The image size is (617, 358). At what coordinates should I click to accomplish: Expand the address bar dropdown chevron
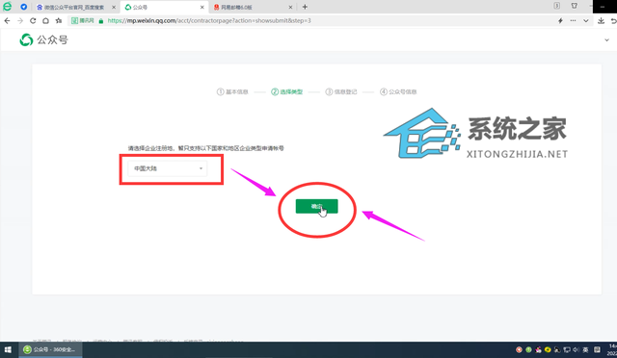586,21
